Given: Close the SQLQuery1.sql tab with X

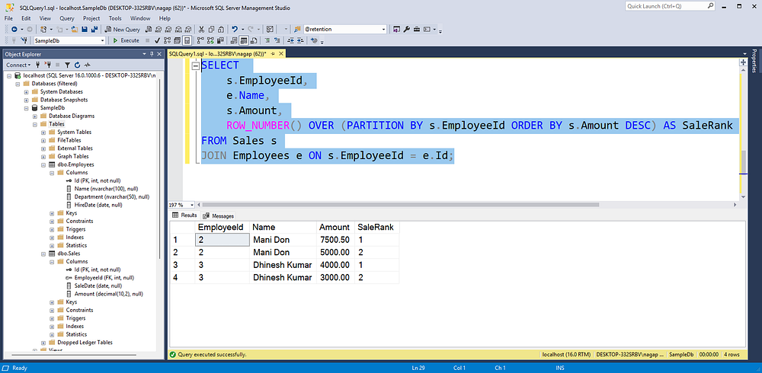Looking at the screenshot, I should tap(281, 53).
